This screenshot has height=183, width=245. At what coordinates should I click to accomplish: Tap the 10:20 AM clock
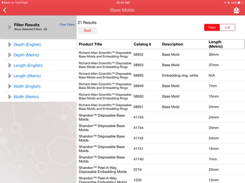point(123,3)
